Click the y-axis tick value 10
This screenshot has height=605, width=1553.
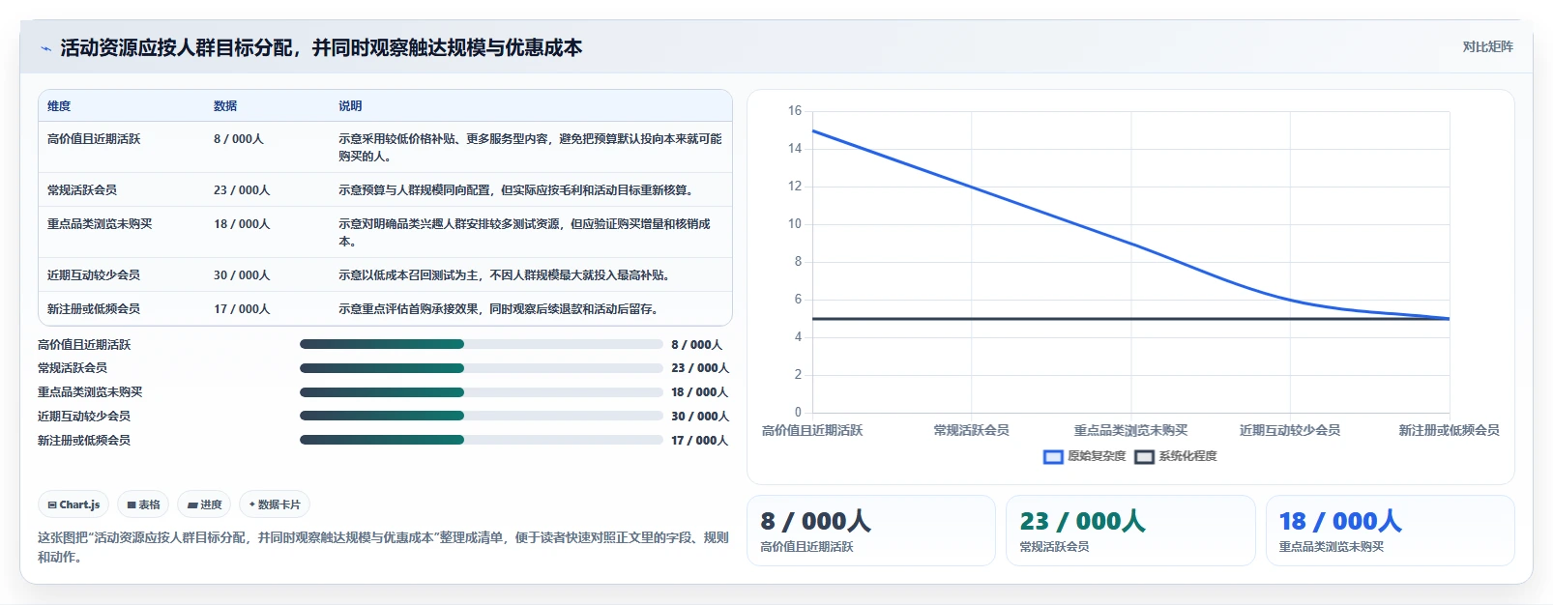pos(795,224)
